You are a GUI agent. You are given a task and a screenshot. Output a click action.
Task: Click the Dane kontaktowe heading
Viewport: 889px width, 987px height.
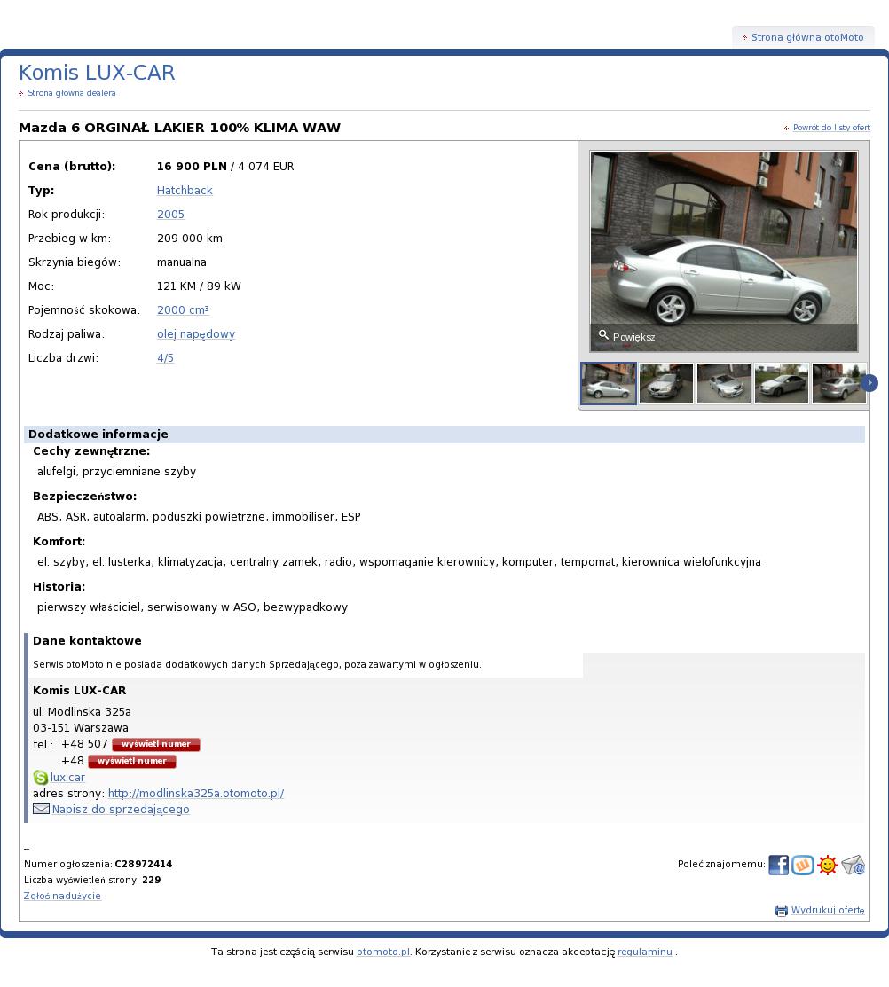[87, 641]
